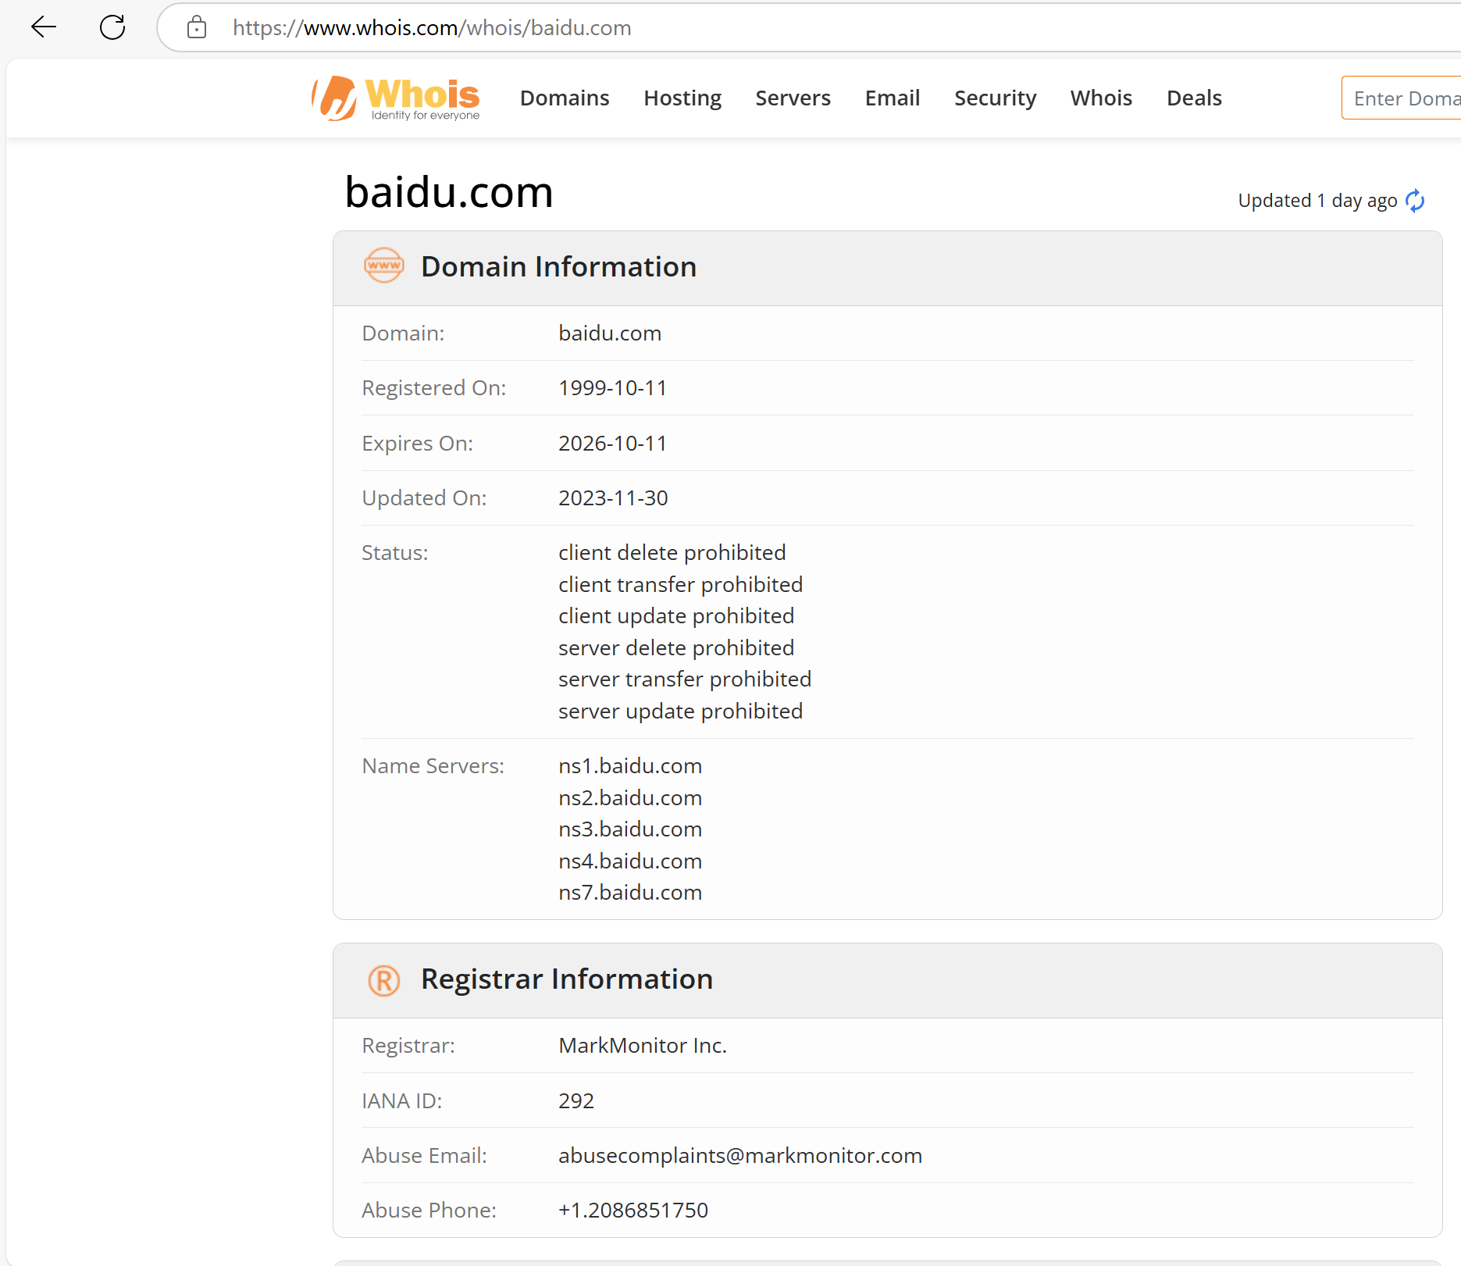Select registrar name MarkMonitor Inc.
The width and height of the screenshot is (1461, 1266).
point(643,1046)
